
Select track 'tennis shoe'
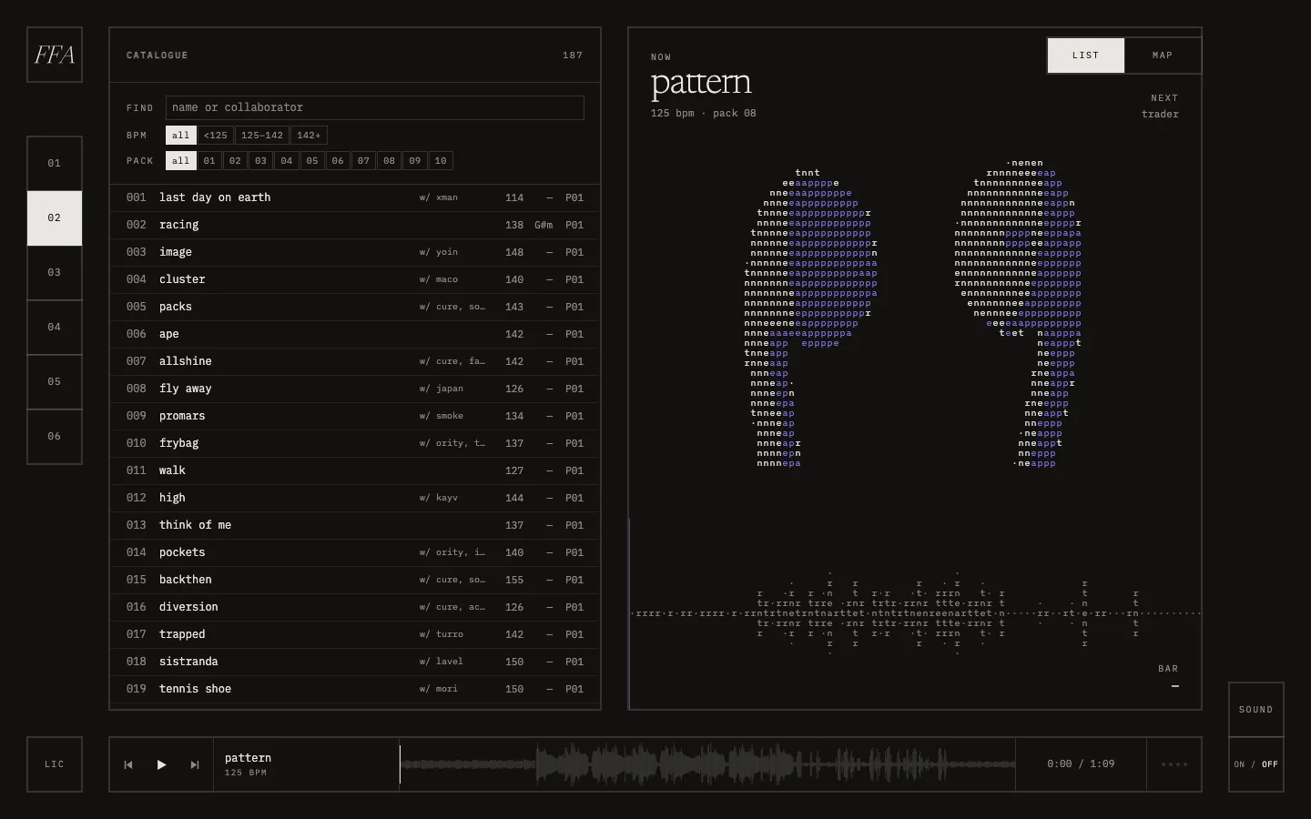[355, 689]
